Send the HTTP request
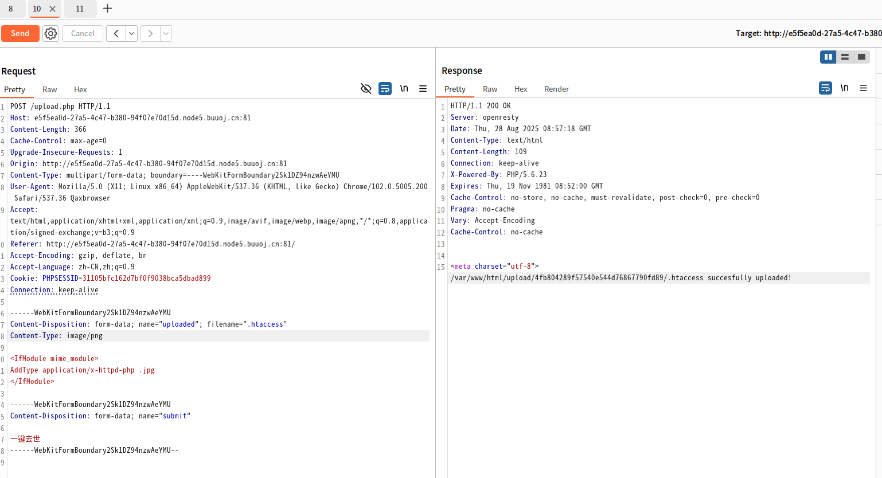The height and width of the screenshot is (478, 882). coord(20,33)
